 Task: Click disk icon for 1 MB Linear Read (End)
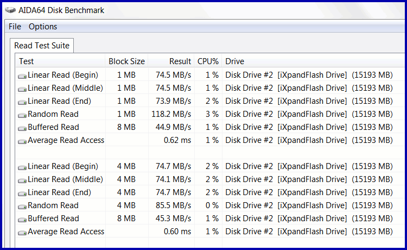coord(22,102)
